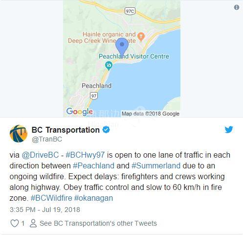Screen dimensions: 243x235
Task: Open the #BCHwy97 hashtag
Action: pyautogui.click(x=85, y=155)
